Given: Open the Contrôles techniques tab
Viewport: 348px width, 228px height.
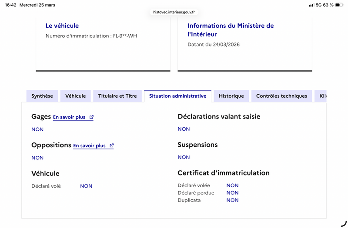Looking at the screenshot, I should point(281,96).
